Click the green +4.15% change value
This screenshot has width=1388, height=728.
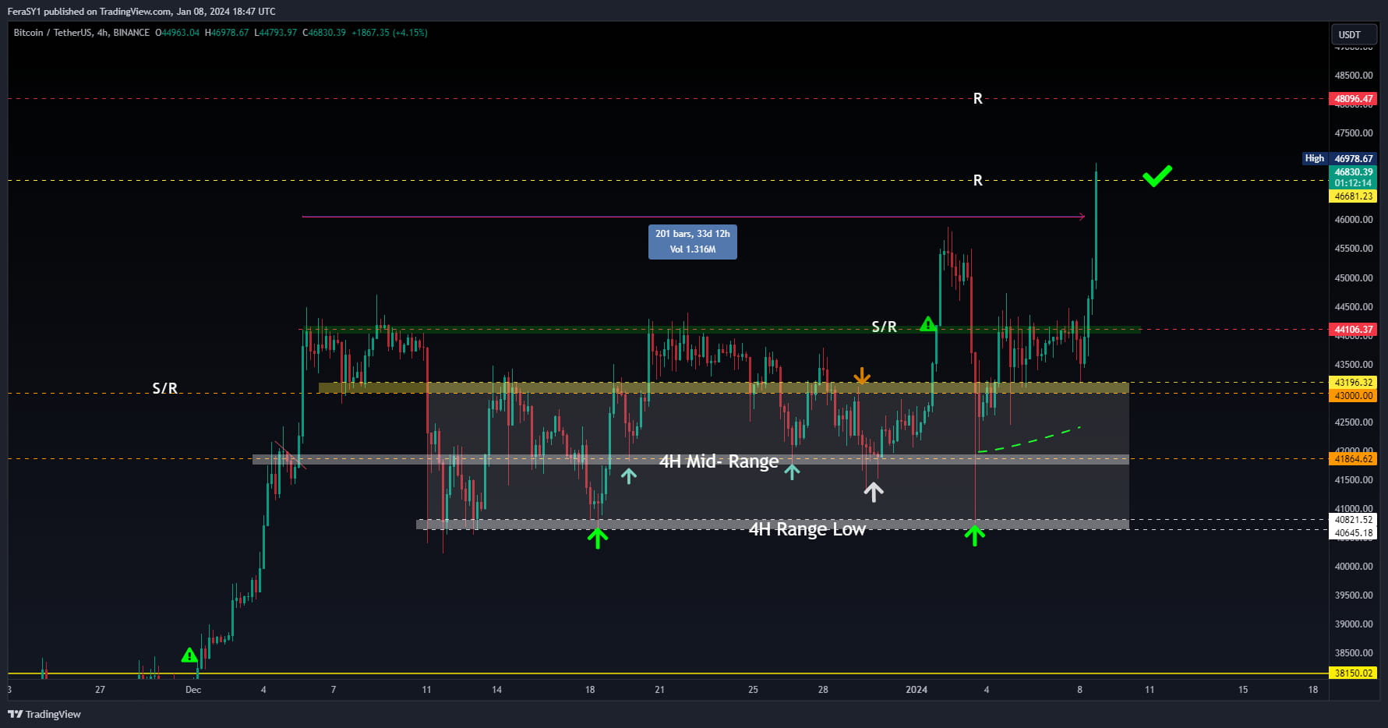(x=411, y=33)
